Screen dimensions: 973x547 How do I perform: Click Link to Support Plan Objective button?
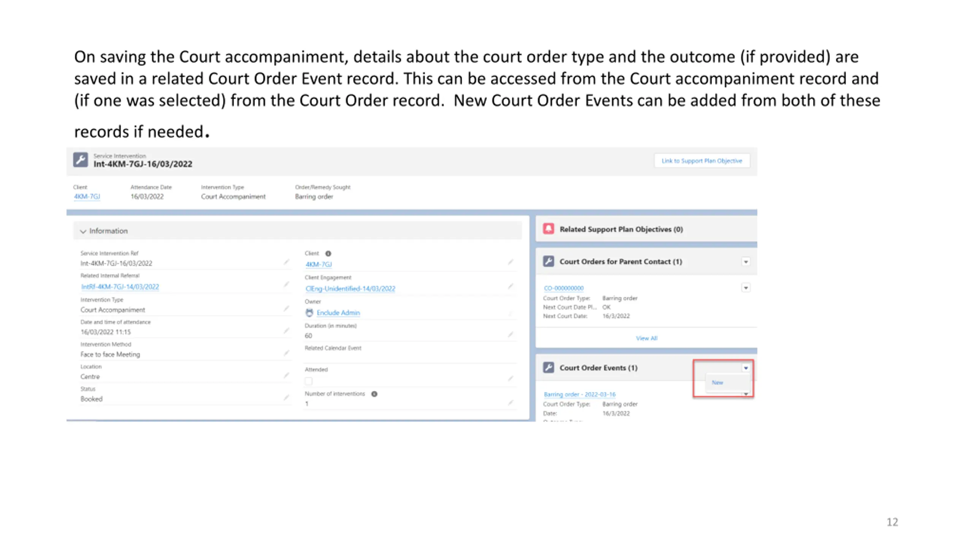[702, 161]
